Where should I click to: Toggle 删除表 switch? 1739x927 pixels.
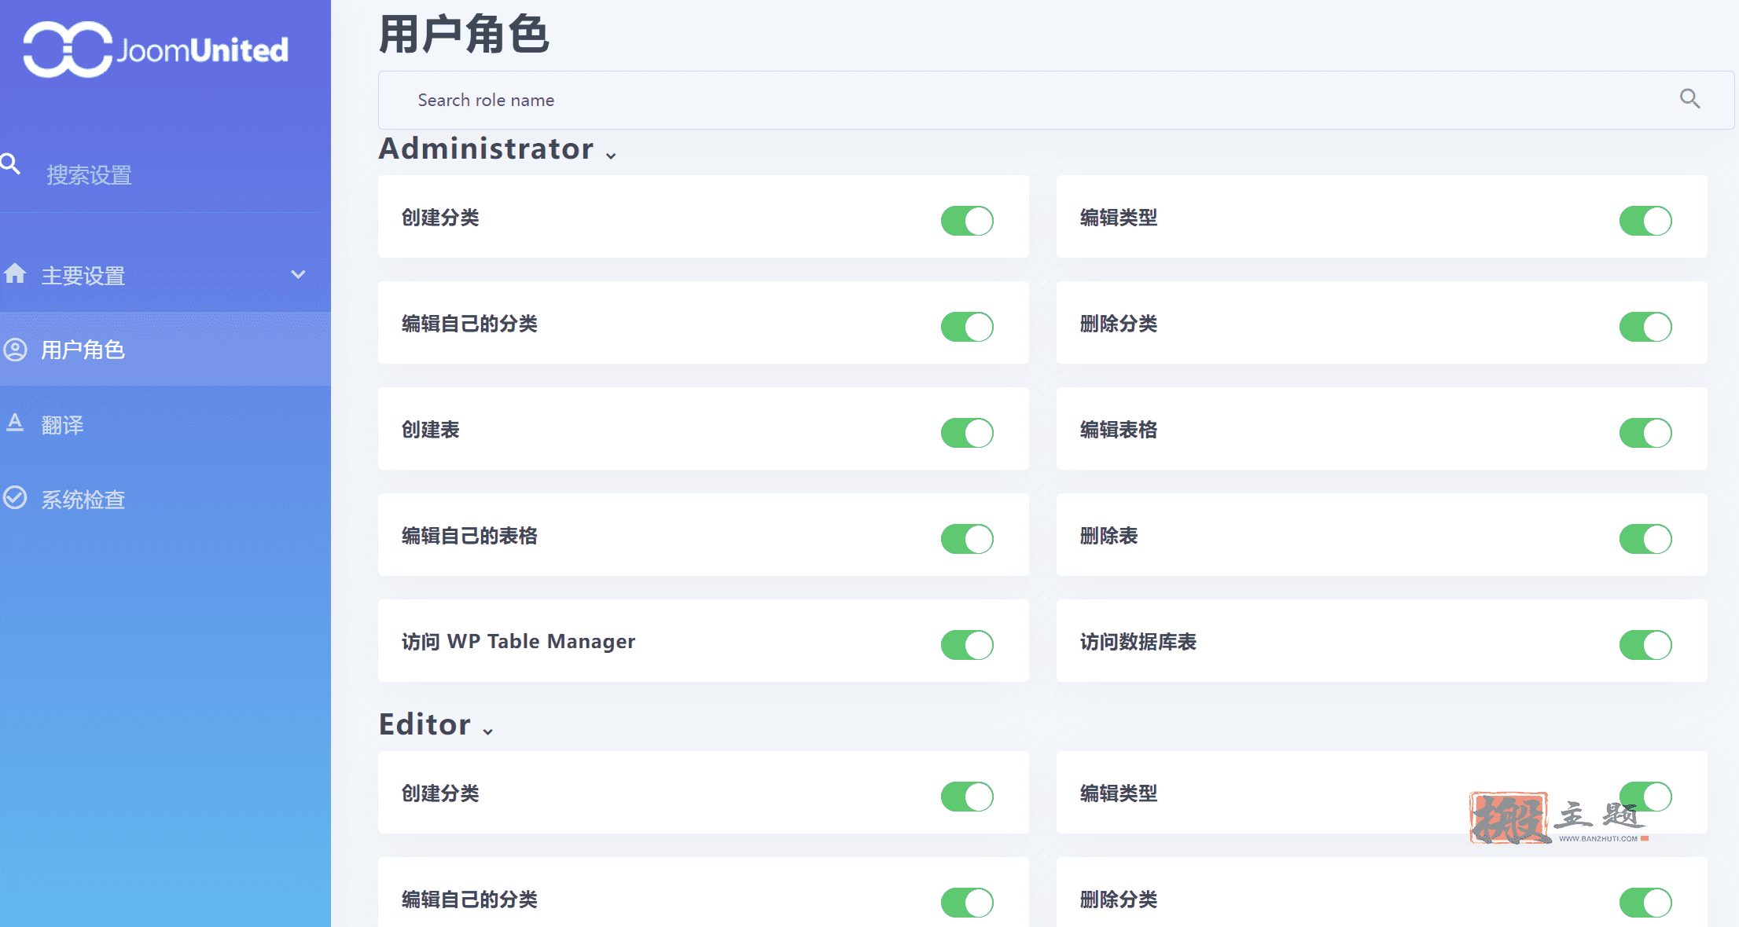point(1645,539)
